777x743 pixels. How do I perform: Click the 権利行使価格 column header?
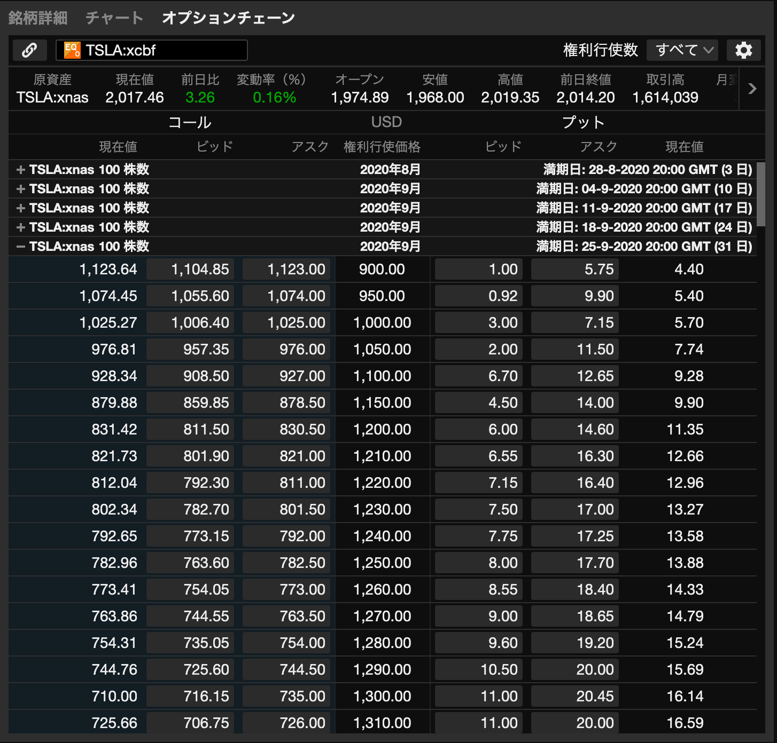pyautogui.click(x=382, y=147)
